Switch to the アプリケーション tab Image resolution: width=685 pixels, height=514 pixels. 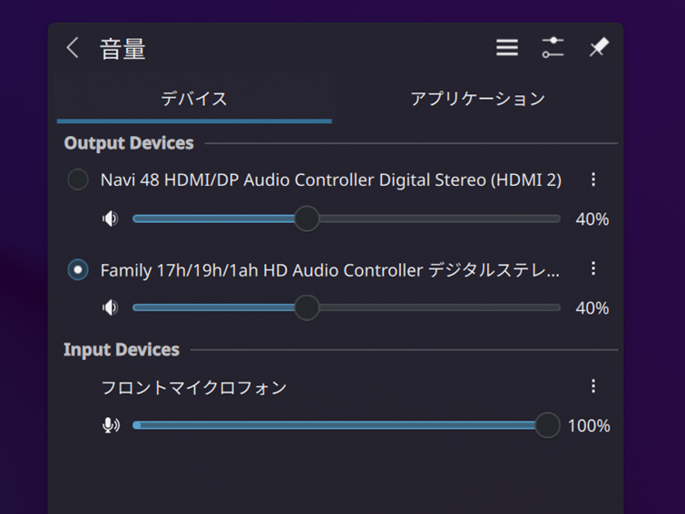click(477, 99)
